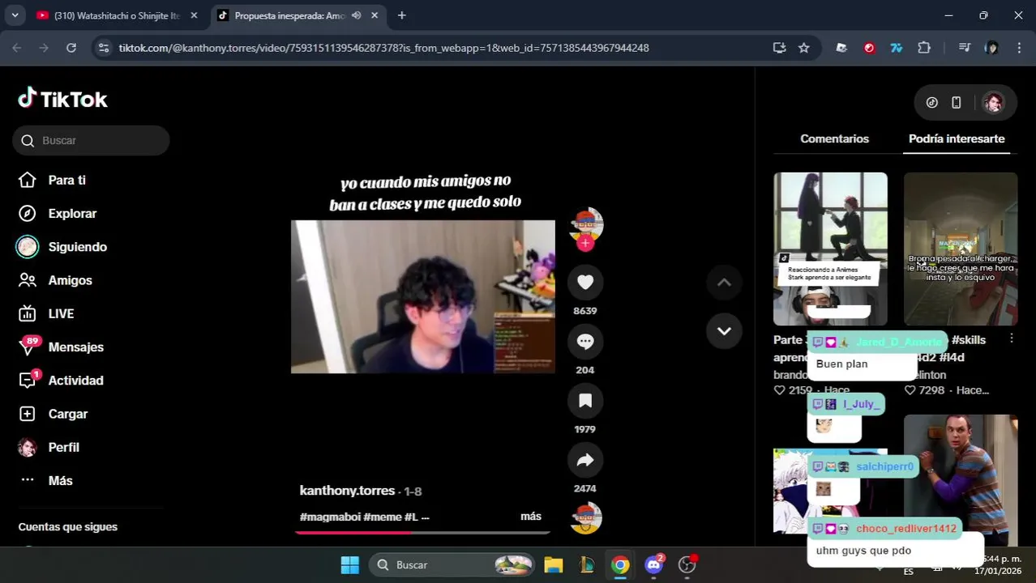Open a new Chrome tab
The height and width of the screenshot is (583, 1036).
click(x=401, y=15)
